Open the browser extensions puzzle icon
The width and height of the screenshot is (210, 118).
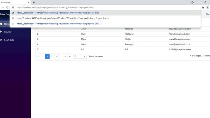coord(203,8)
